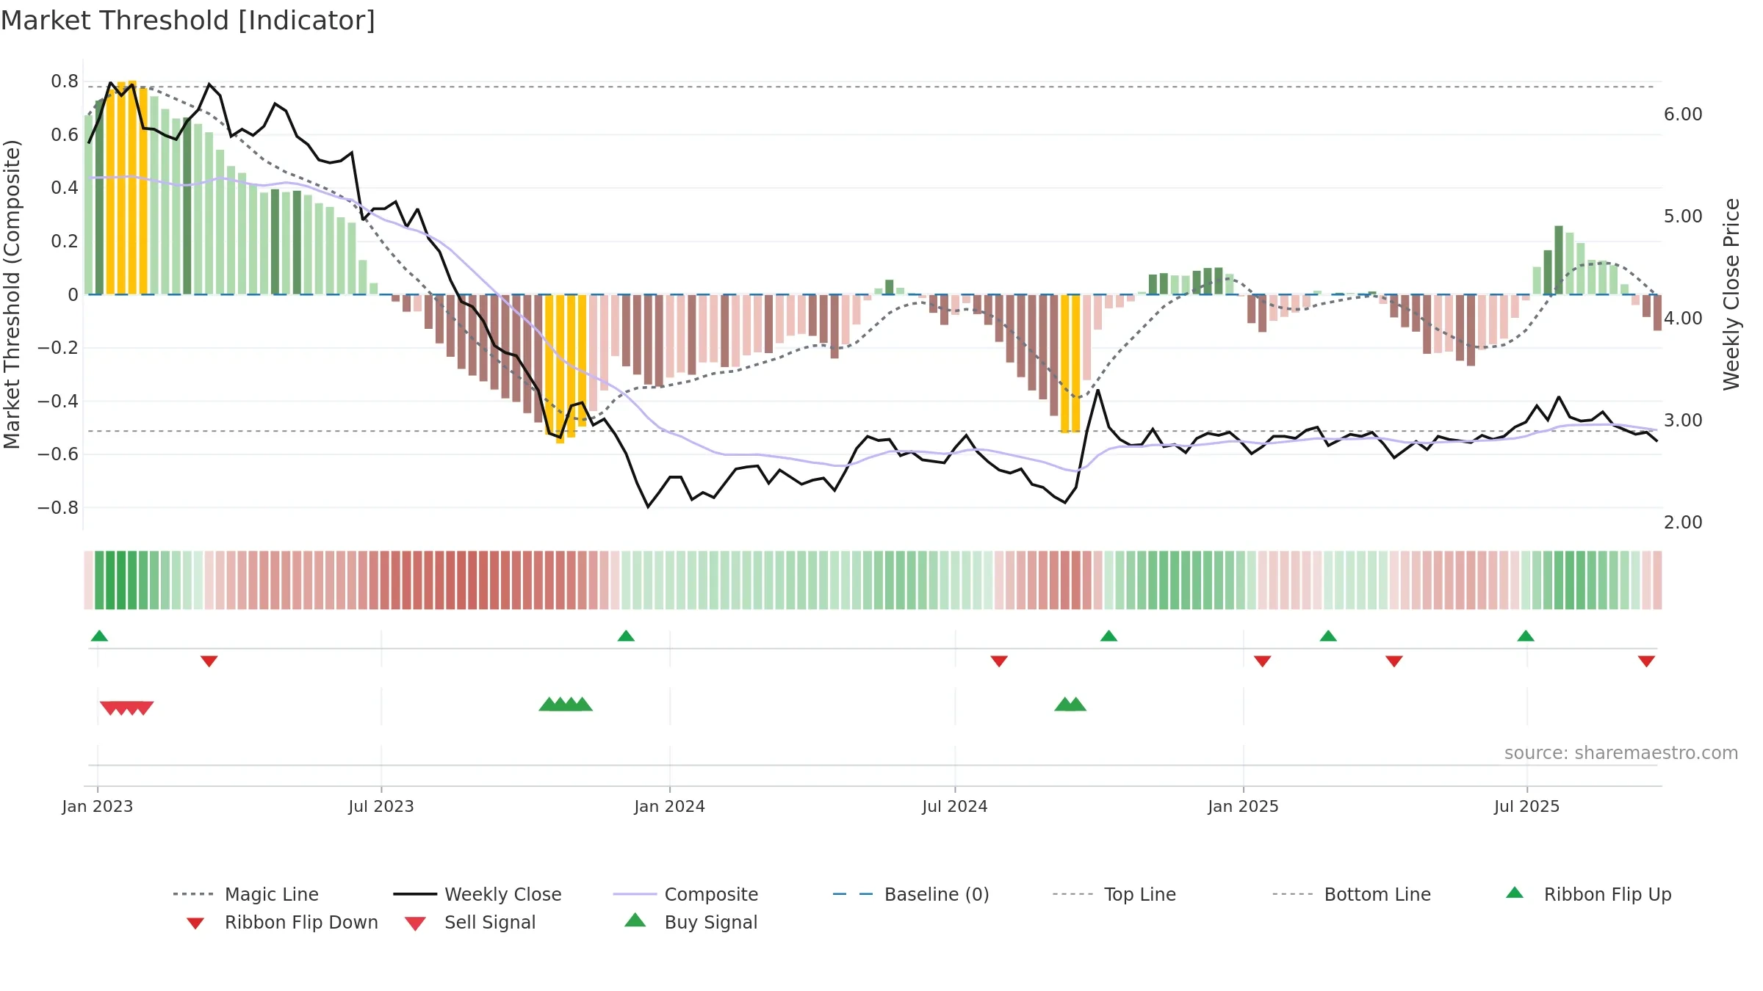Click the 2.00 price axis label
Image resolution: width=1763 pixels, height=991 pixels.
coord(1683,523)
